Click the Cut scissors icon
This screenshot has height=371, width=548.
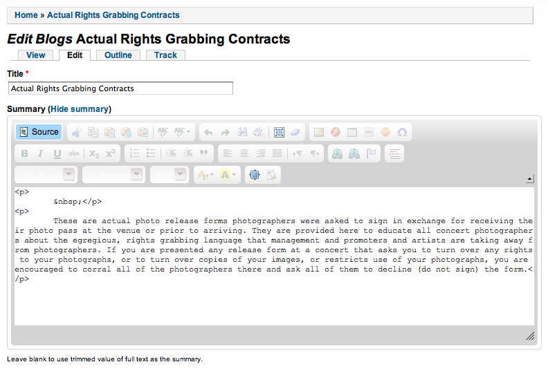tap(76, 132)
